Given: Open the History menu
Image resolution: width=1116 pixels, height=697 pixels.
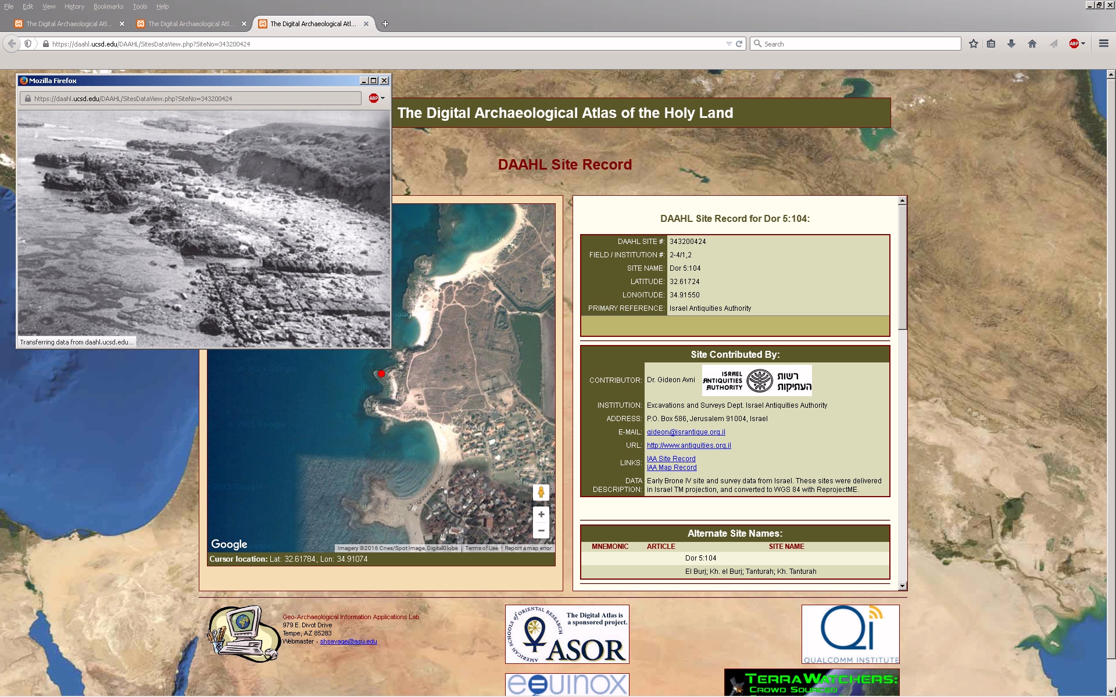Looking at the screenshot, I should tap(74, 6).
